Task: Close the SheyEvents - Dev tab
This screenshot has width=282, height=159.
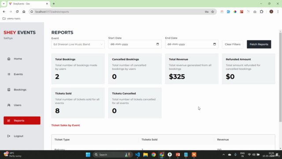Action: pyautogui.click(x=47, y=4)
